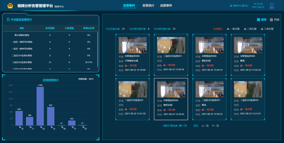The height and width of the screenshot is (143, 284).
Task: Click the 首页 pagination link
Action: click(196, 126)
